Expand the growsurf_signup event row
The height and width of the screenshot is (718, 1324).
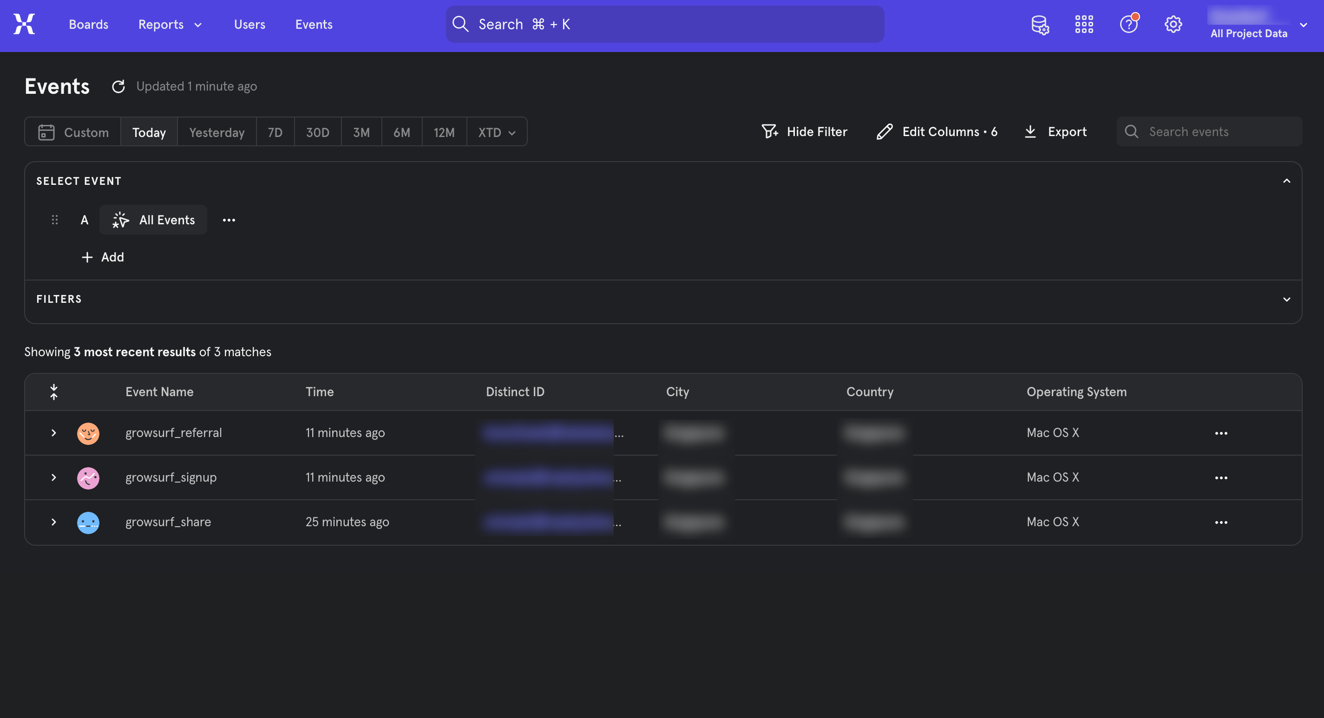53,477
